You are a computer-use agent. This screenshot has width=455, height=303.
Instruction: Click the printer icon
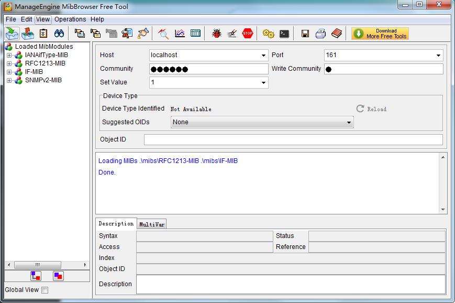[320, 34]
